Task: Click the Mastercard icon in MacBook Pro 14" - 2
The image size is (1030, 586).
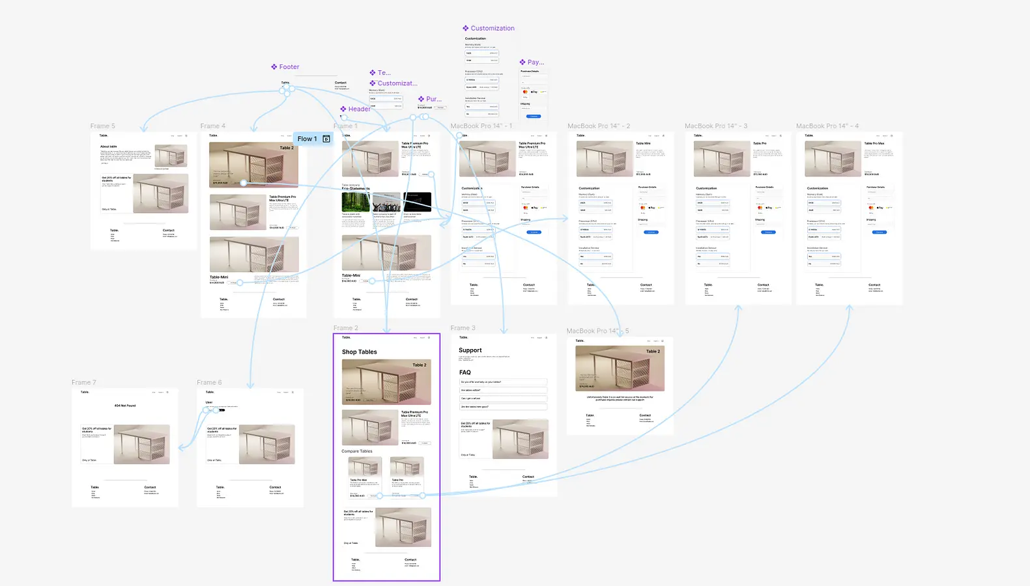Action: (643, 208)
